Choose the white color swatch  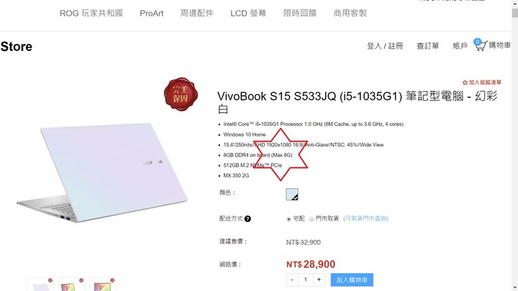292,194
